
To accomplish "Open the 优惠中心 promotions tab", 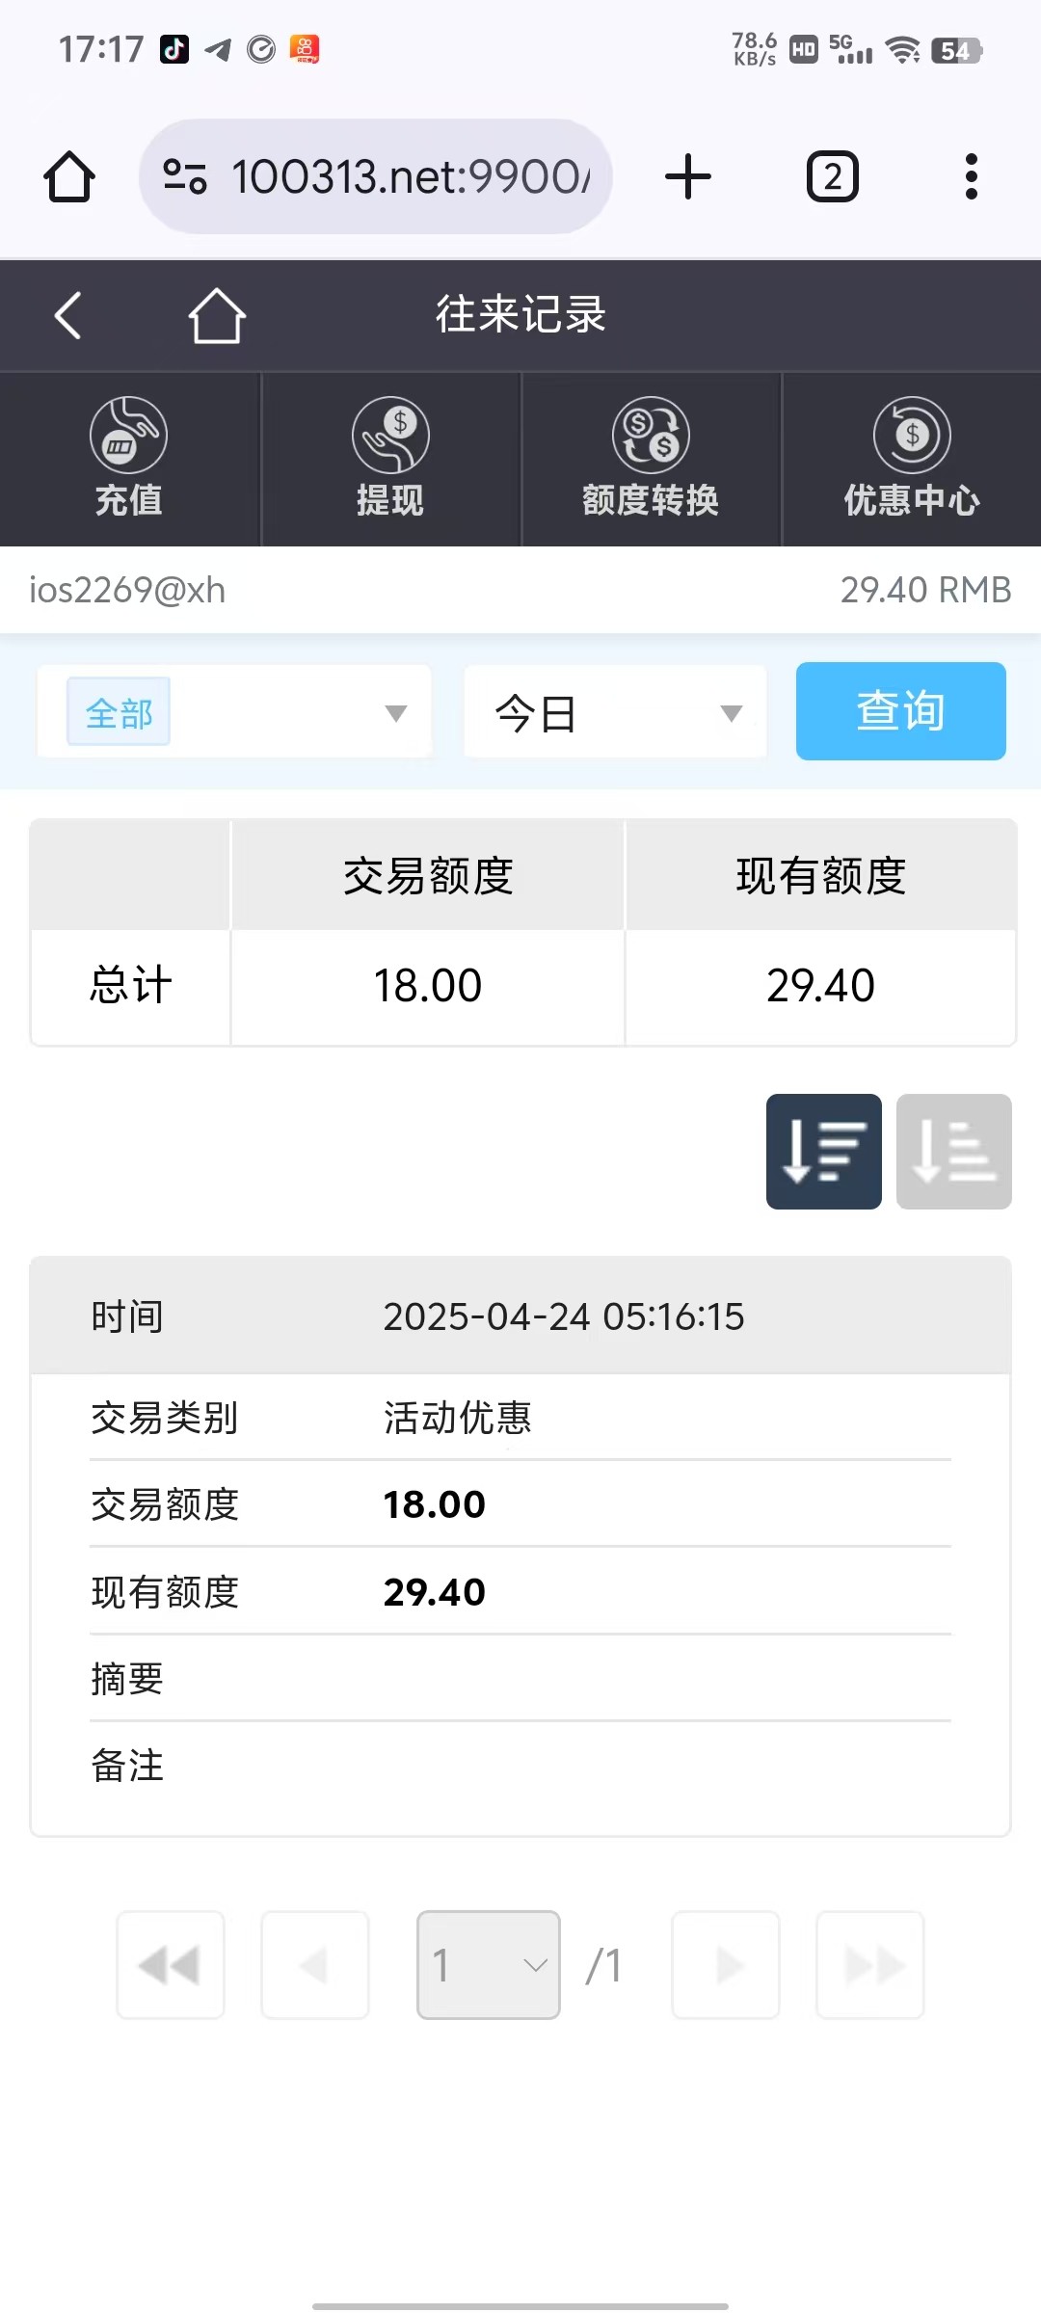I will tap(912, 459).
